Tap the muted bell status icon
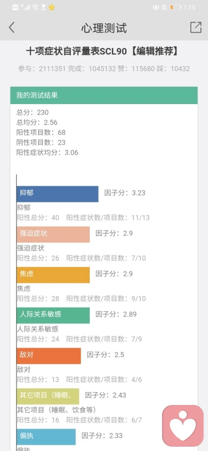The width and height of the screenshot is (208, 451). 164,7
